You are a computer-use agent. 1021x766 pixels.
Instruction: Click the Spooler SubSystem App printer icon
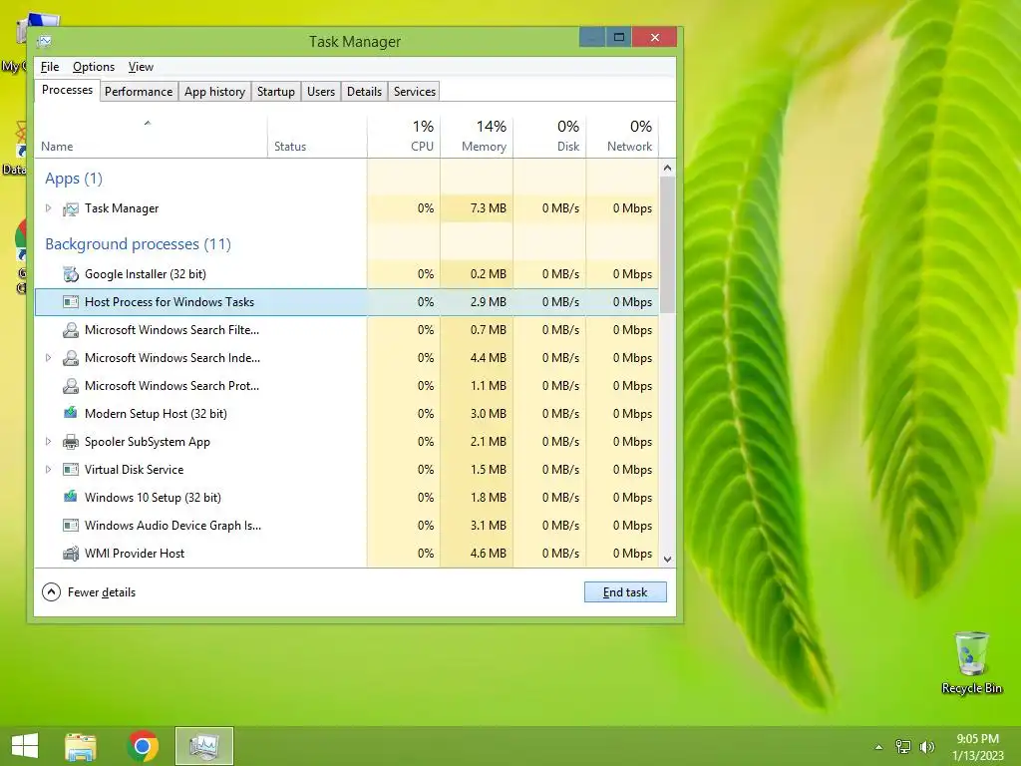pos(71,442)
